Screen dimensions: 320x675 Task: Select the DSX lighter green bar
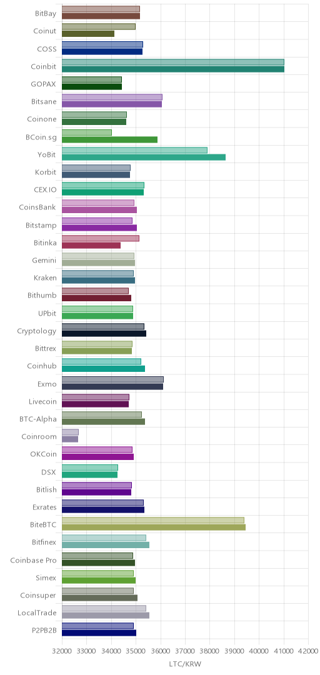coord(89,467)
